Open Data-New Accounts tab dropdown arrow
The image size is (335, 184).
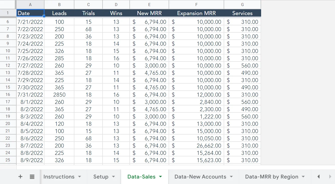231,177
